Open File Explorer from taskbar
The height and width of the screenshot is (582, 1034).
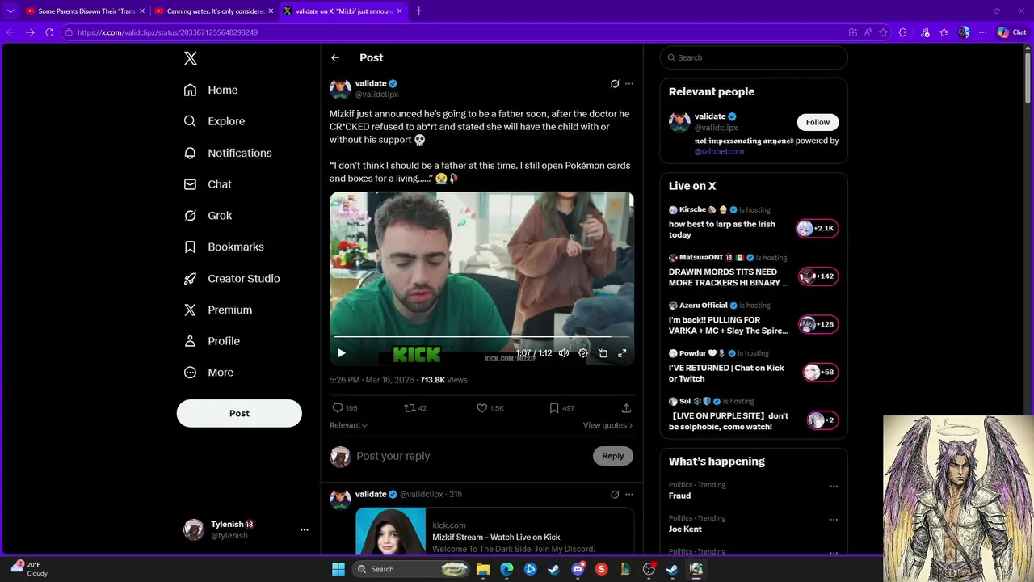pos(483,569)
